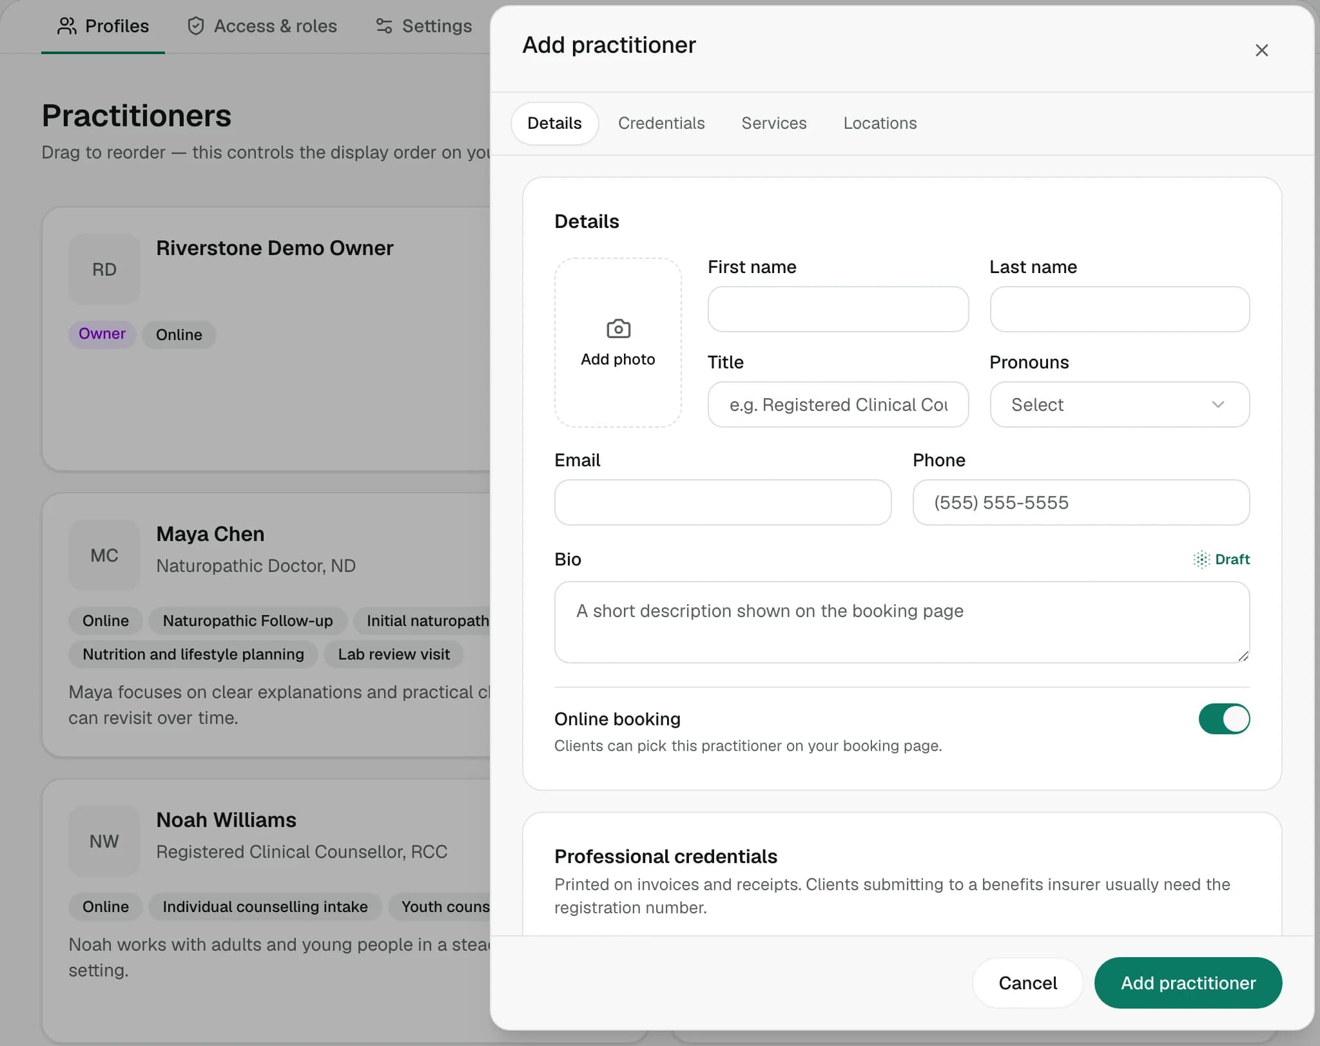The image size is (1320, 1046).
Task: Click the Lab review visit tag
Action: point(394,654)
